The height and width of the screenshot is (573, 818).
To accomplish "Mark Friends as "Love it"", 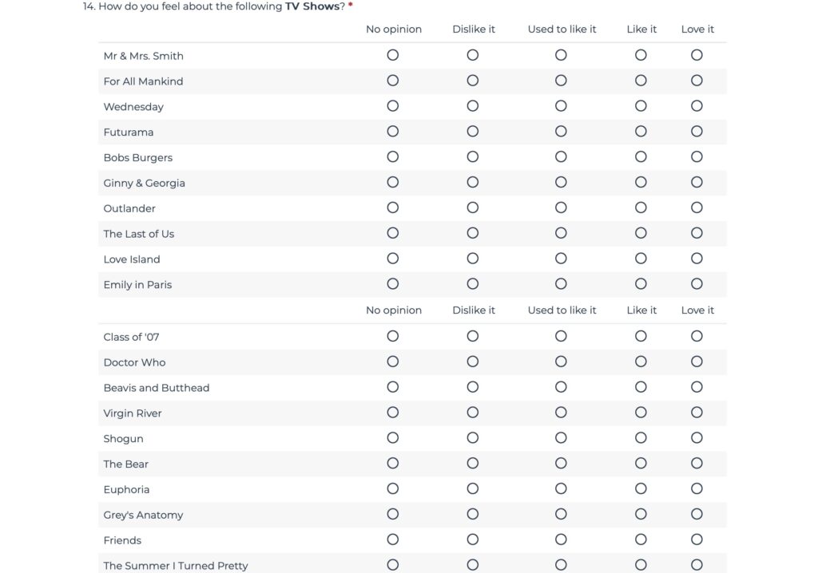I will (697, 540).
